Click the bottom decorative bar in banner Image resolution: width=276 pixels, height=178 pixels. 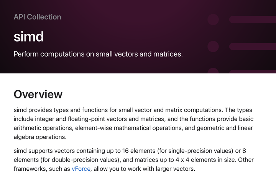tap(252, 71)
